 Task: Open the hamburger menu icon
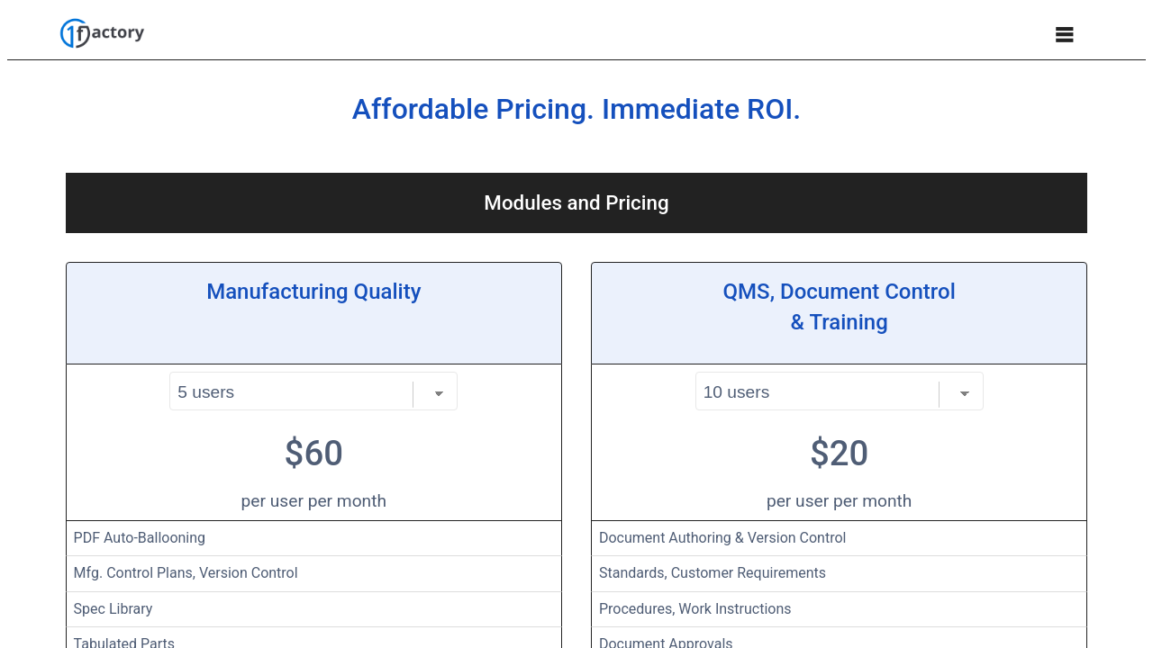pyautogui.click(x=1064, y=35)
